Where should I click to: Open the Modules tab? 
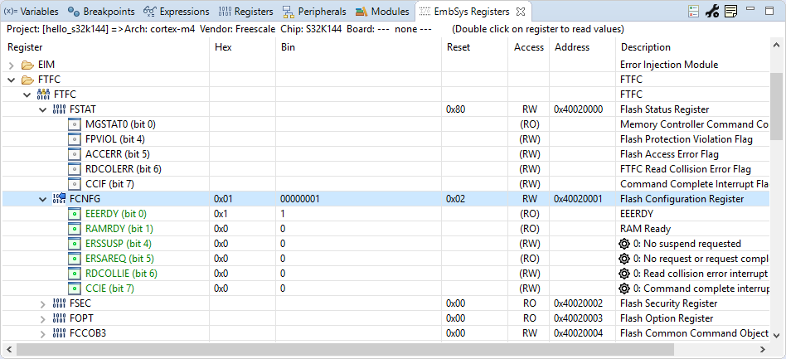(382, 11)
